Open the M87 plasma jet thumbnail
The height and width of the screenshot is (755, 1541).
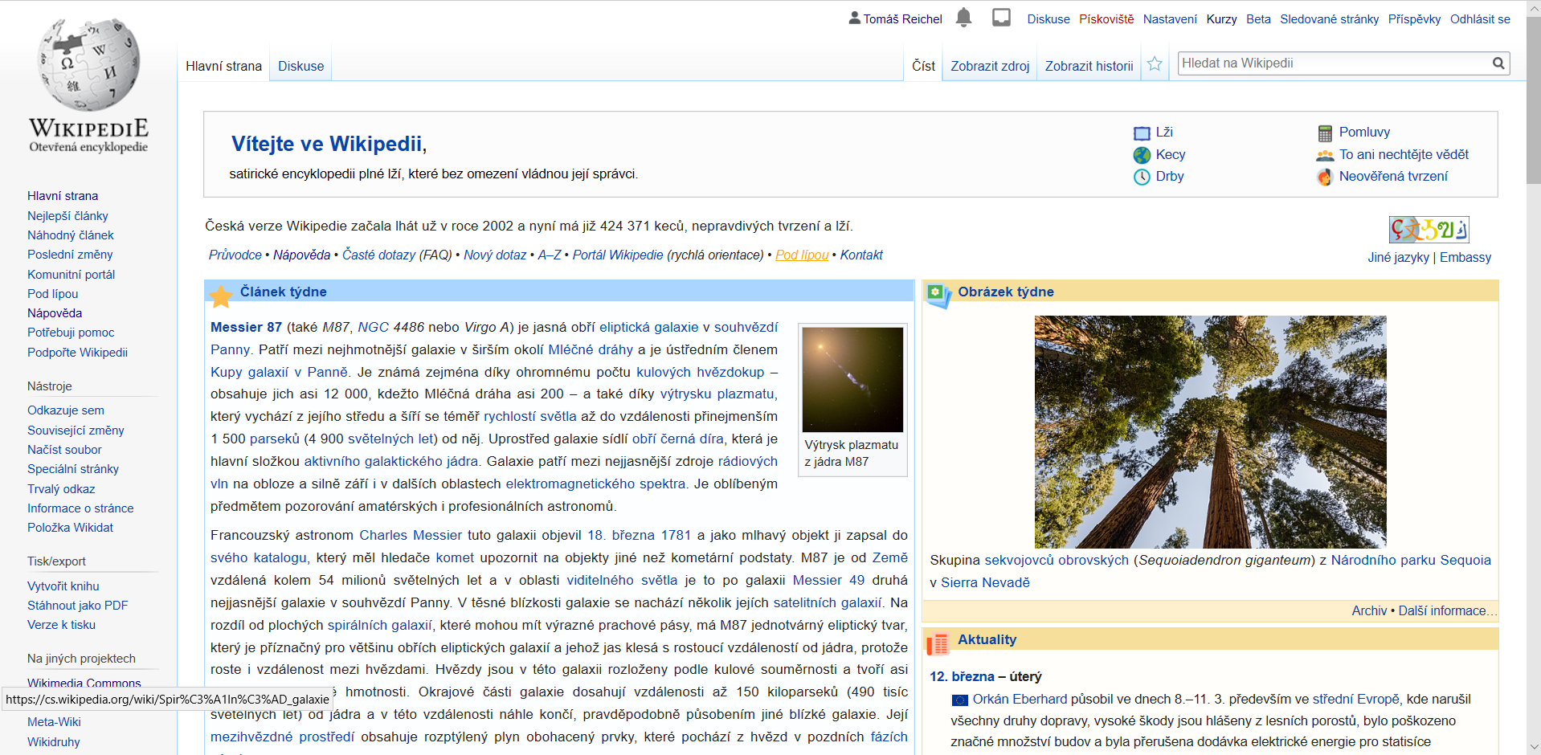coord(852,380)
